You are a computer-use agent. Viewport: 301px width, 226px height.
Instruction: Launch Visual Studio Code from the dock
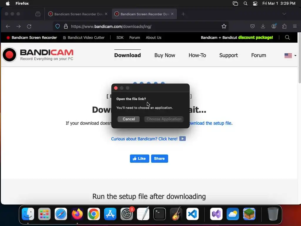point(193,214)
